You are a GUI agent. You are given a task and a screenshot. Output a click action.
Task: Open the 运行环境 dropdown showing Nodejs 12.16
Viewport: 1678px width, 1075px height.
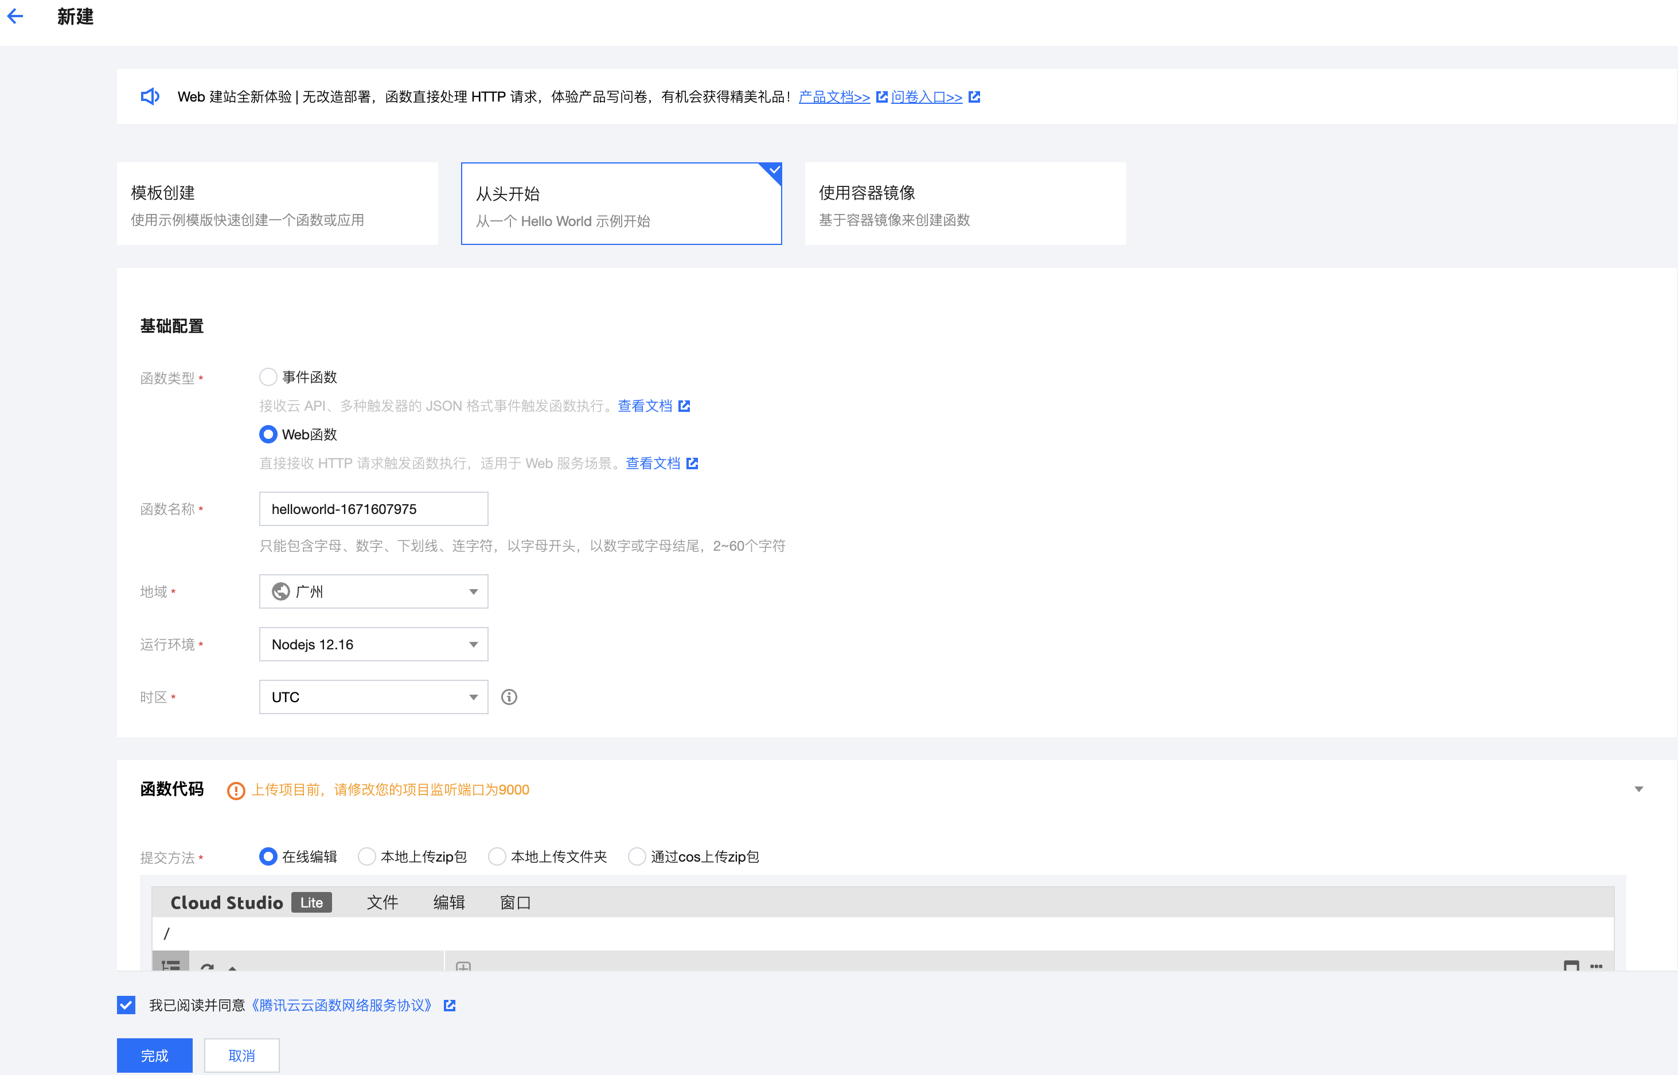(373, 644)
